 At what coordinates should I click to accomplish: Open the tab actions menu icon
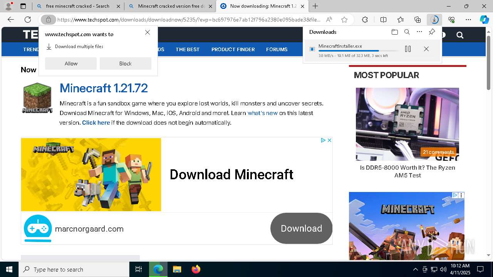click(23, 6)
